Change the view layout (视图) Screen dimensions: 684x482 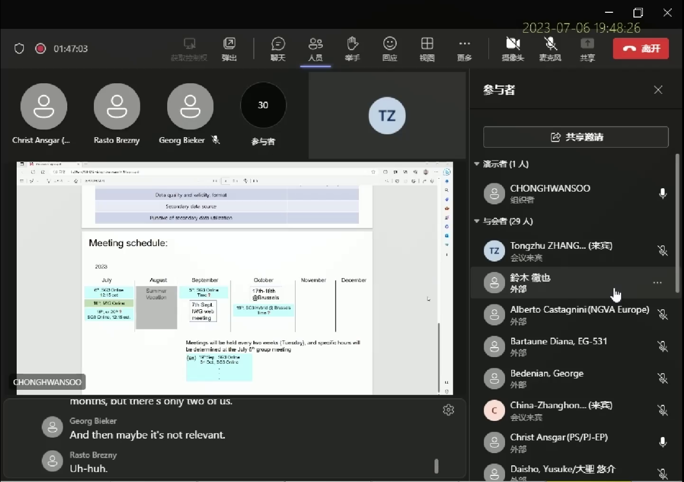(x=427, y=49)
